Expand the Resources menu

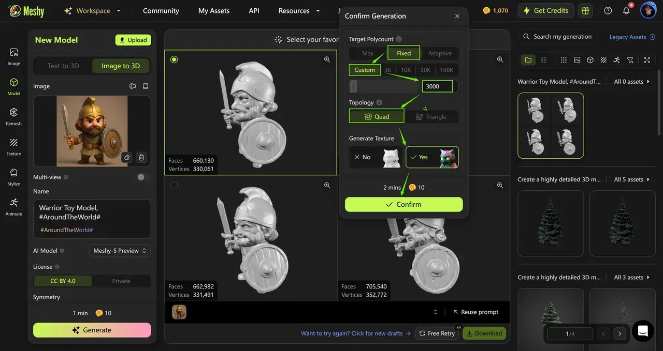point(299,10)
